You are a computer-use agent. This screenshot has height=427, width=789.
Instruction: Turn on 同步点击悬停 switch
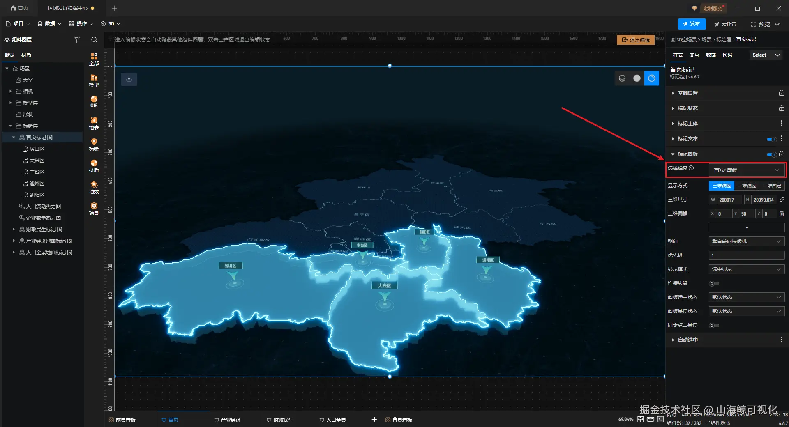point(714,325)
